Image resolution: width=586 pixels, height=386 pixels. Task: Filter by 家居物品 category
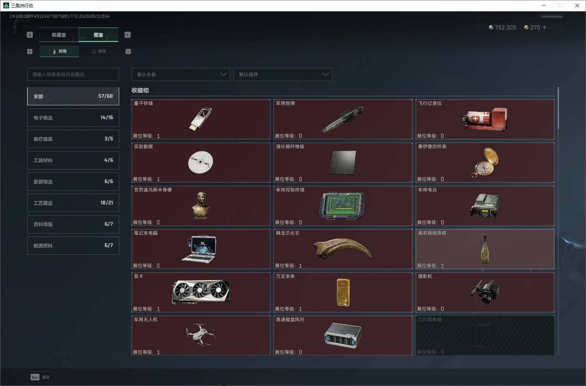[73, 182]
